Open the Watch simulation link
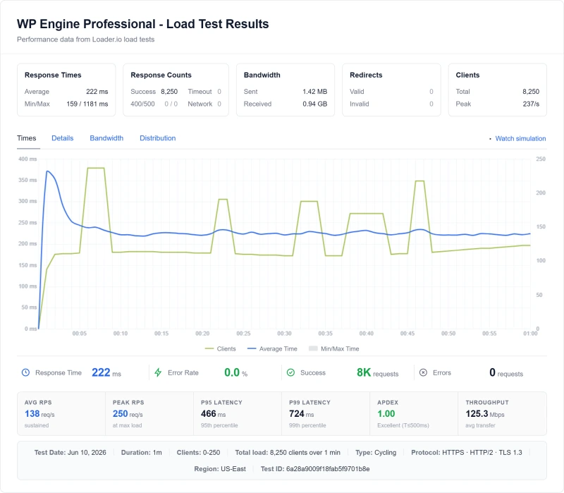Screen dimensions: 564x493 point(520,138)
